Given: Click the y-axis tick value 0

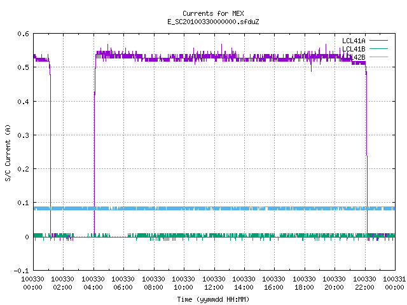Looking at the screenshot, I should coord(27,237).
